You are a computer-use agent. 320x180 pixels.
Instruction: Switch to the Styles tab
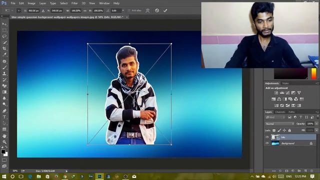coord(285,83)
